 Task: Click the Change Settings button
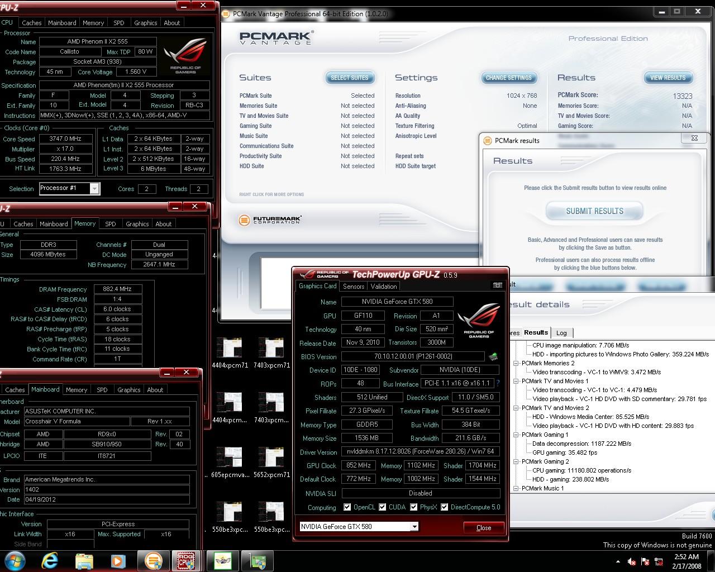tap(509, 78)
